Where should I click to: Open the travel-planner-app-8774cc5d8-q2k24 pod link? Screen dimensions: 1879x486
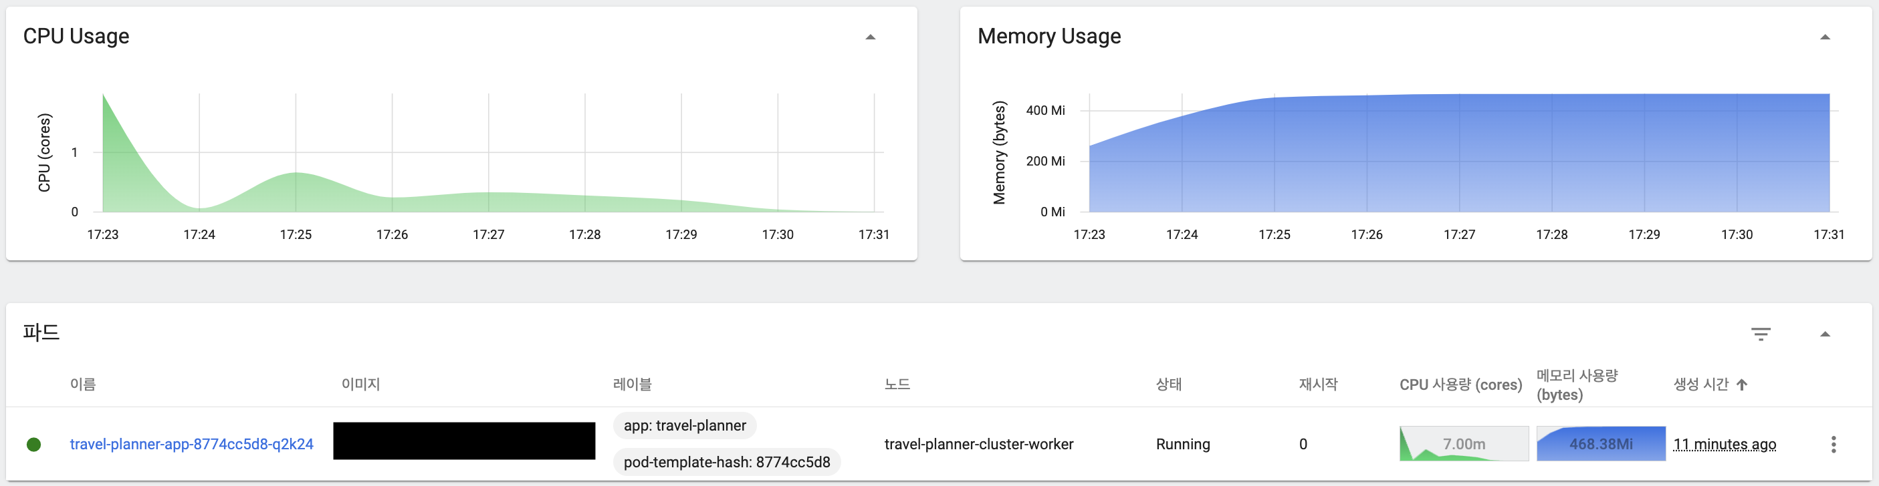tap(192, 444)
